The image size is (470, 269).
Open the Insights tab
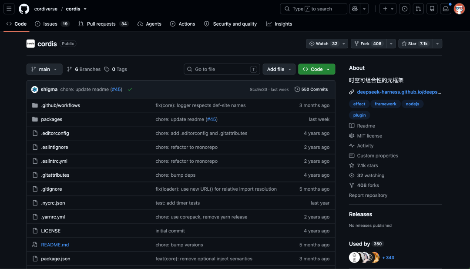pyautogui.click(x=279, y=24)
